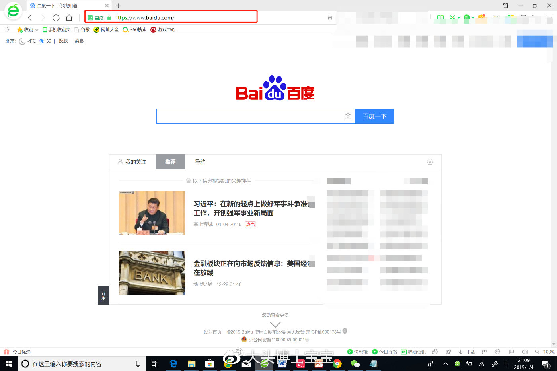Open the military conference news thumbnail
557x371 pixels.
tap(152, 213)
